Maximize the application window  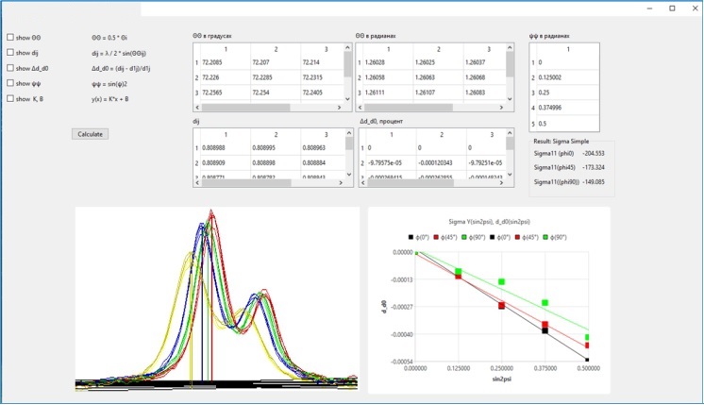(x=671, y=8)
